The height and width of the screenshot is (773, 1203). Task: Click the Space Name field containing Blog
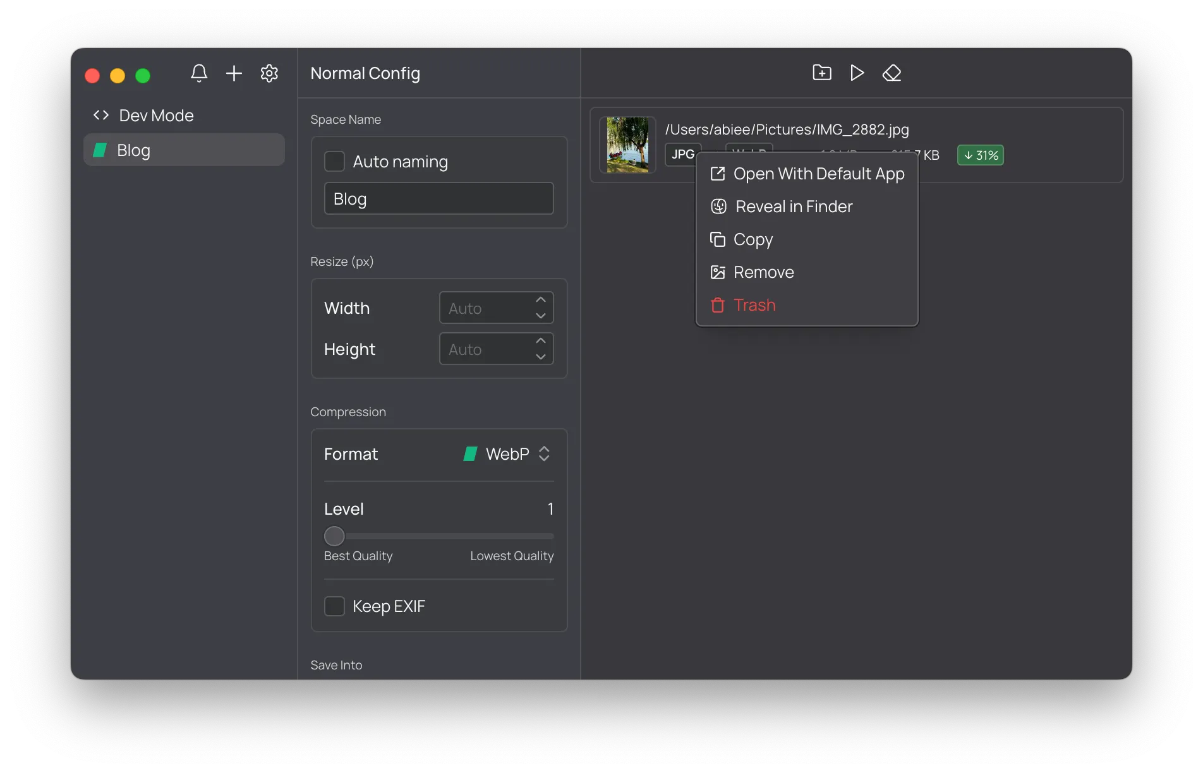click(439, 198)
